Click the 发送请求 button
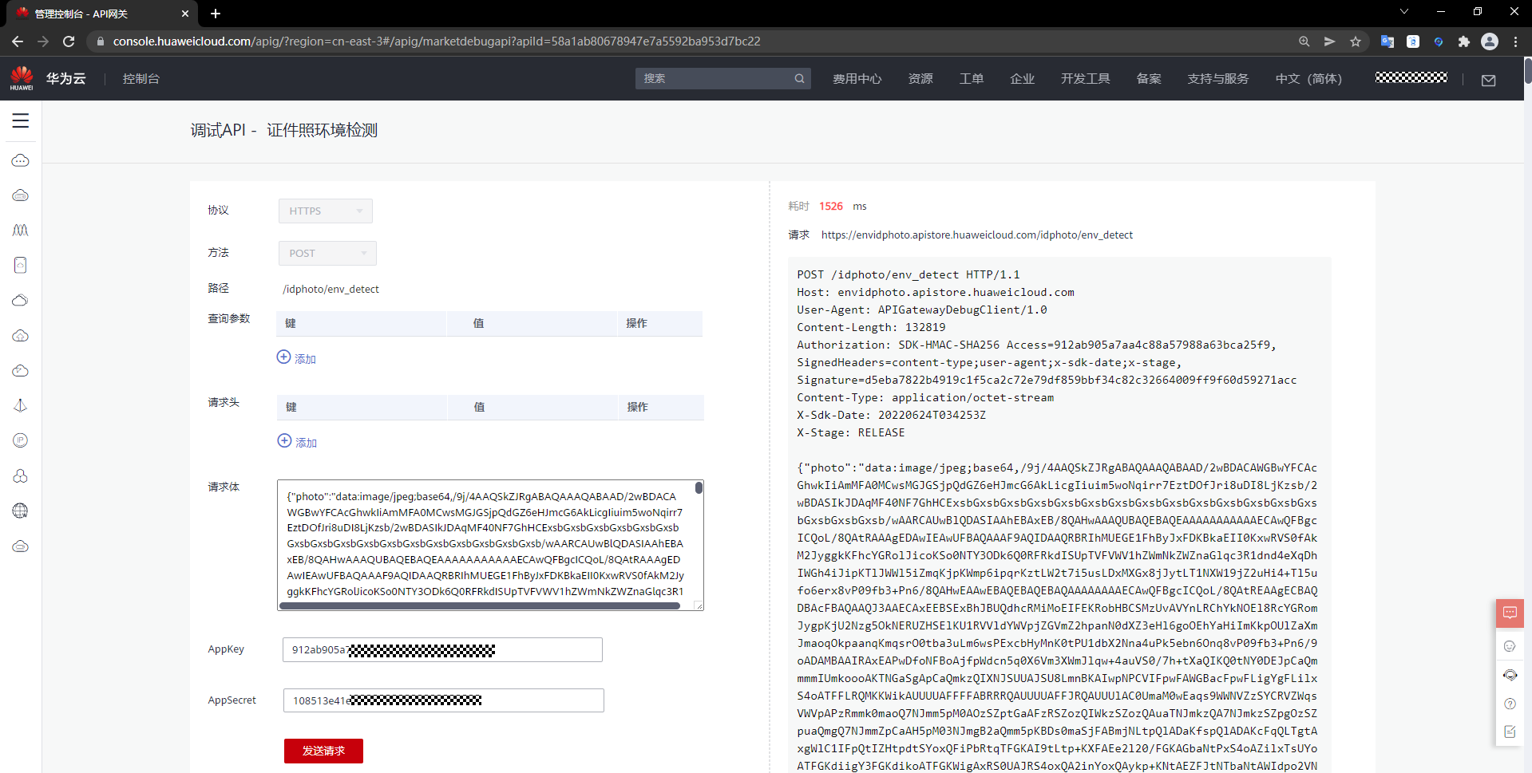Image resolution: width=1532 pixels, height=773 pixels. [323, 751]
